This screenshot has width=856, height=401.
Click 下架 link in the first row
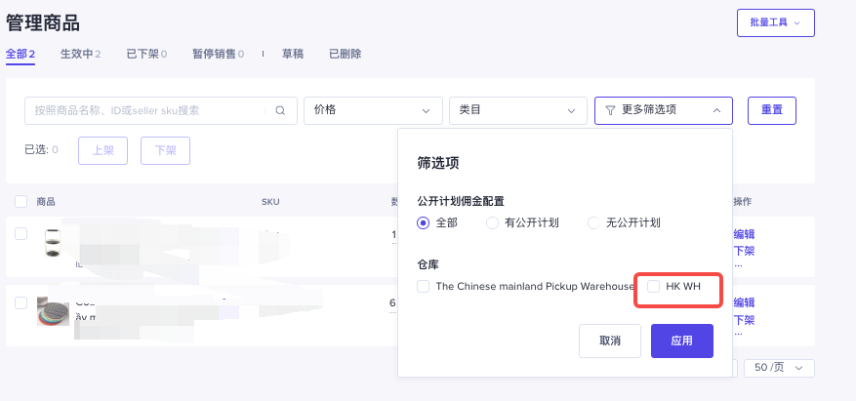[744, 252]
